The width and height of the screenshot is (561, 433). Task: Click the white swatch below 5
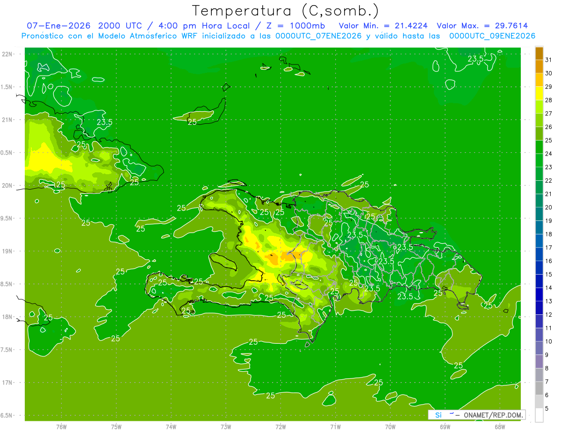click(539, 415)
